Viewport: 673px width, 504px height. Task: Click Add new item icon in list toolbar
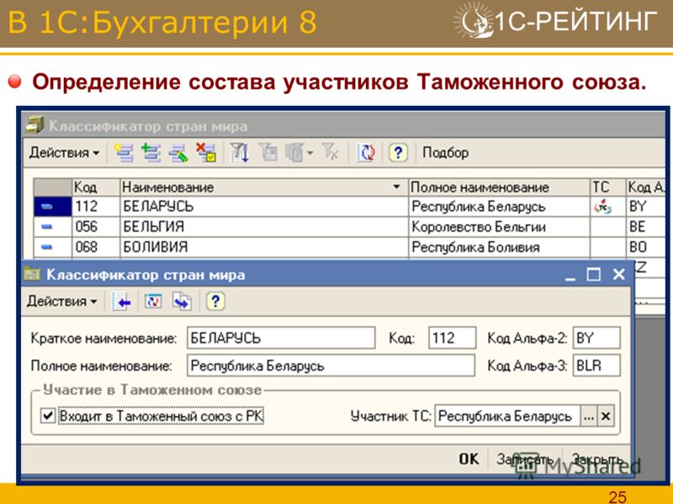[124, 153]
